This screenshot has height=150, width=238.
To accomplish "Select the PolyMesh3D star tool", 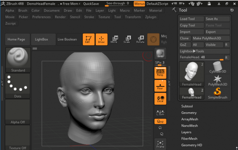I will click(217, 81).
